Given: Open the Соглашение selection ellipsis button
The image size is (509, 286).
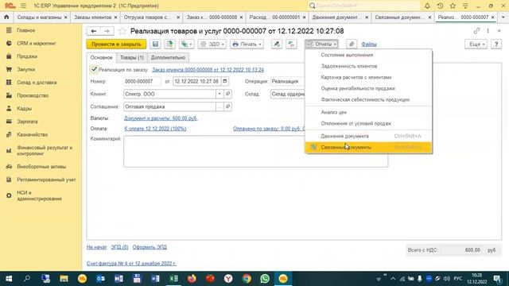Looking at the screenshot, I should [220, 106].
